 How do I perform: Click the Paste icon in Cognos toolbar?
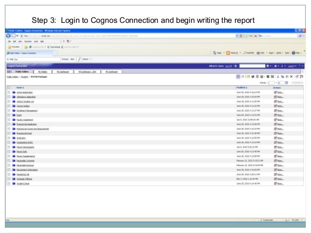coord(287,76)
